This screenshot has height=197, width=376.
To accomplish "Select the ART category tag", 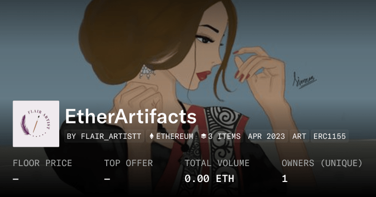I will point(299,136).
